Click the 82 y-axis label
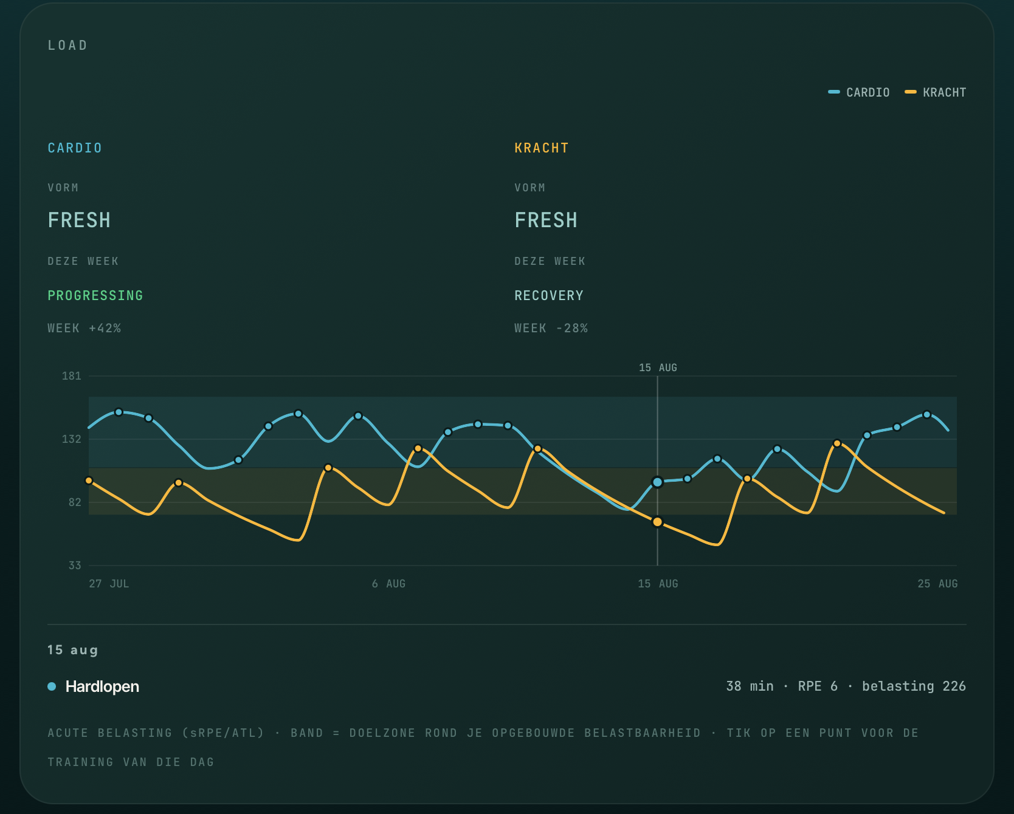 [75, 502]
